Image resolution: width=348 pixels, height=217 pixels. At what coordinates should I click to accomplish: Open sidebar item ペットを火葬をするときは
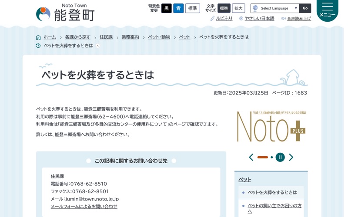click(x=272, y=192)
